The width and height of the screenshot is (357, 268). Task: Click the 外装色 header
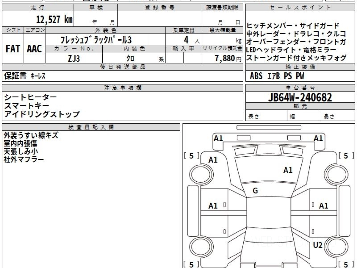pos(106,30)
